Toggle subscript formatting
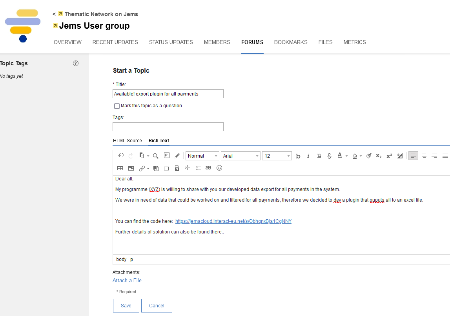 379,156
